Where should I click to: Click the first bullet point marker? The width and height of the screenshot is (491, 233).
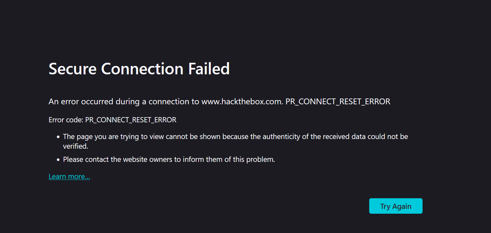58,137
